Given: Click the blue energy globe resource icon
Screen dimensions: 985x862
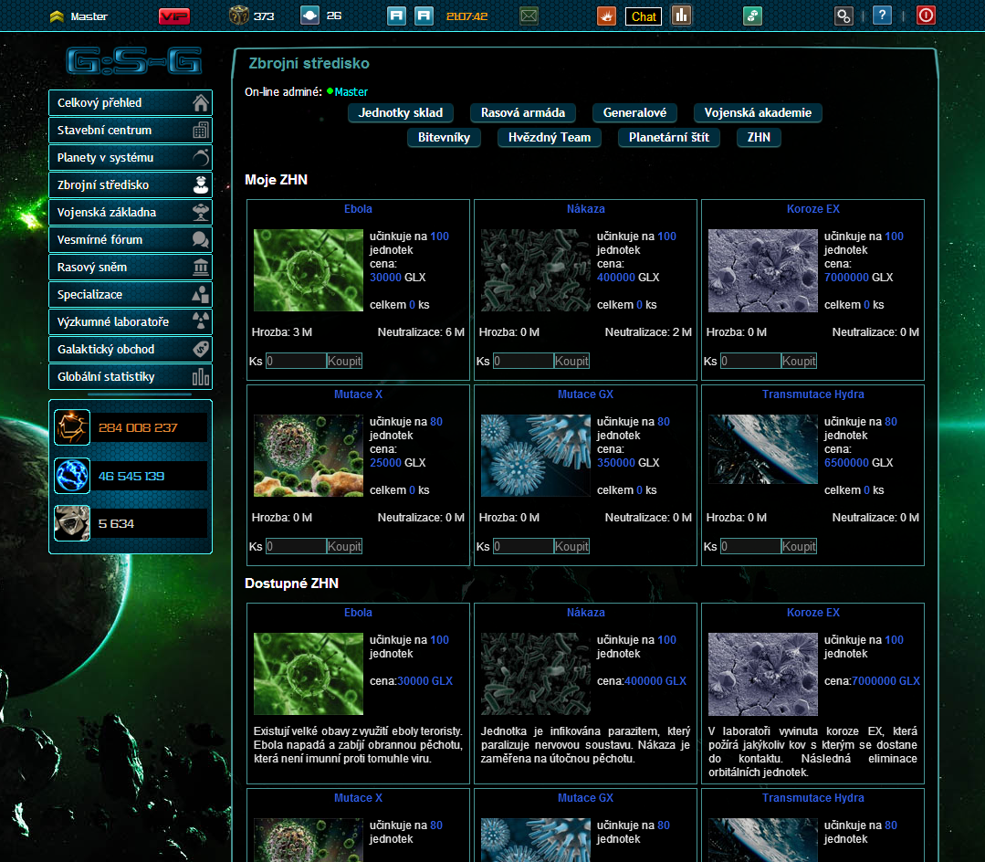Looking at the screenshot, I should [72, 476].
